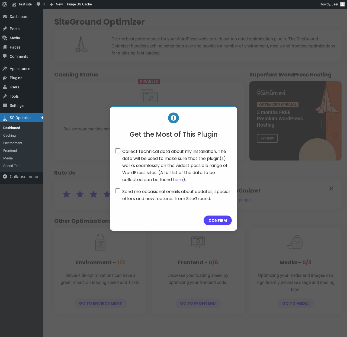Click the third rating star
This screenshot has height=337, width=347.
pyautogui.click(x=94, y=194)
